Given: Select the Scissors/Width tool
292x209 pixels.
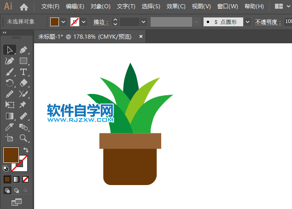Looking at the screenshot, I should 23,94.
